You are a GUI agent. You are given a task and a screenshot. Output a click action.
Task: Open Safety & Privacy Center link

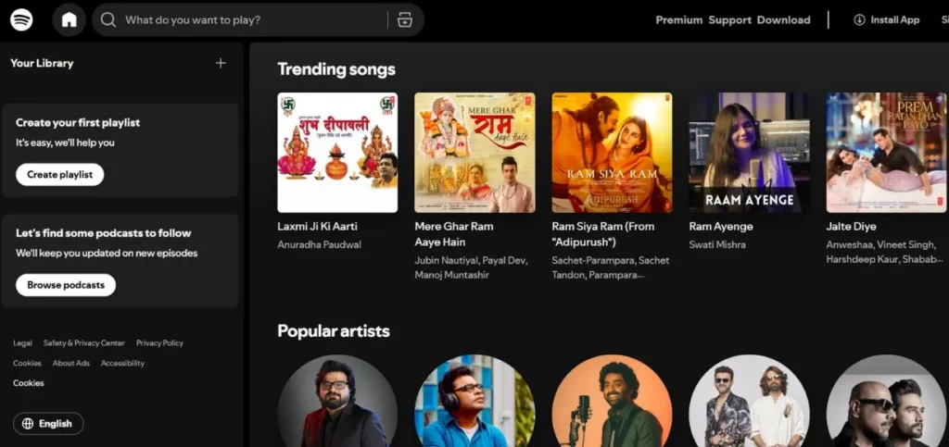(x=83, y=343)
